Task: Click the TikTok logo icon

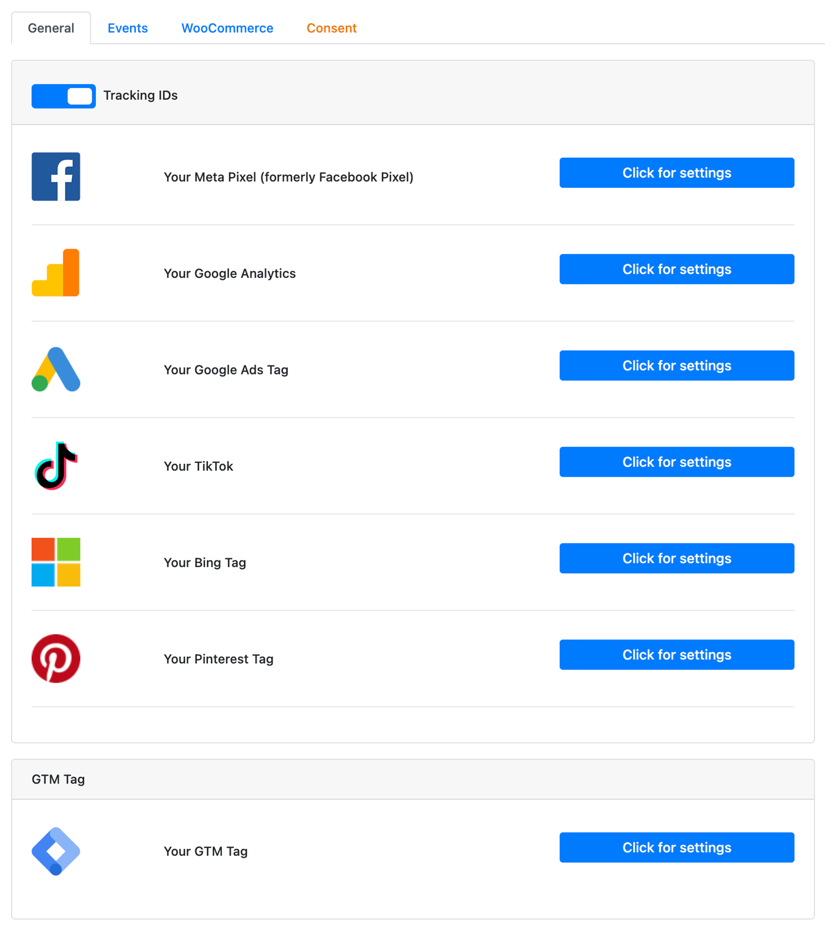Action: point(56,465)
